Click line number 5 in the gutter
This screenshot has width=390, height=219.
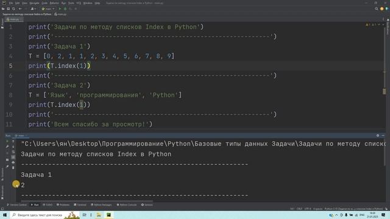11,66
